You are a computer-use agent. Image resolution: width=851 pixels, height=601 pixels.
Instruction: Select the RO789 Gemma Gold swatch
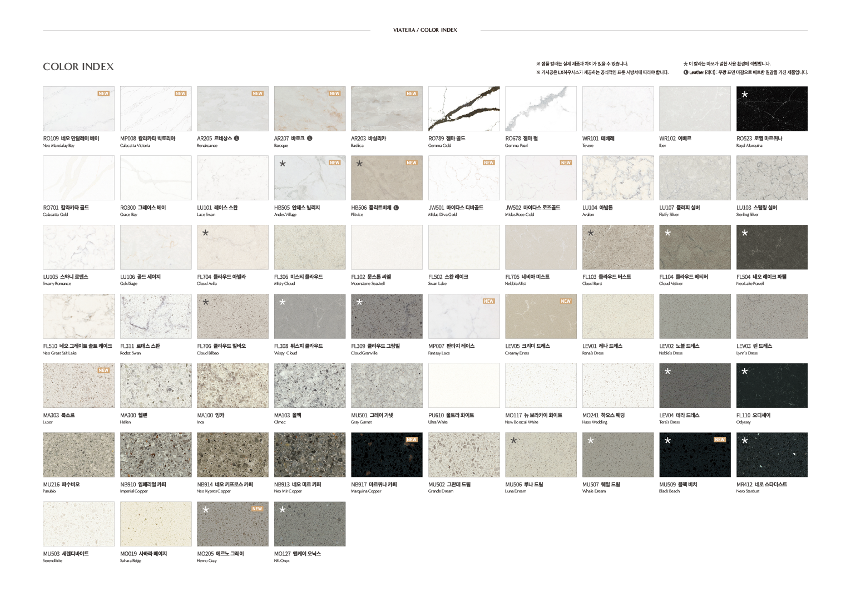(464, 109)
